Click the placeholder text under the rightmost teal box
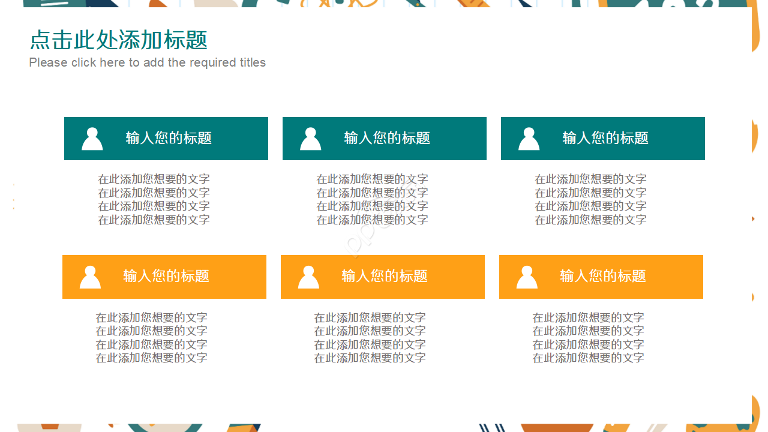768x432 pixels. point(590,199)
